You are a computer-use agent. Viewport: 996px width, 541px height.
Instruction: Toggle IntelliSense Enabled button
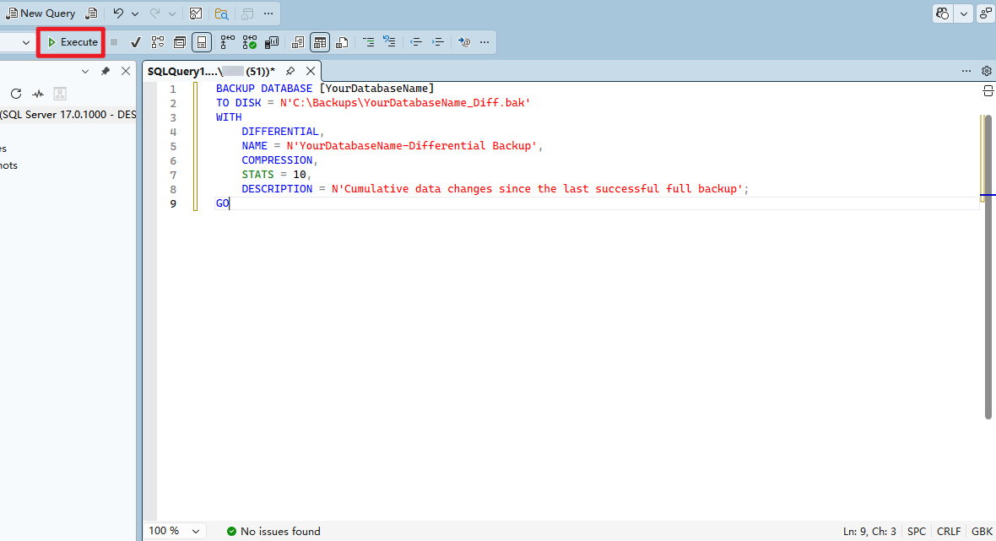click(x=202, y=42)
